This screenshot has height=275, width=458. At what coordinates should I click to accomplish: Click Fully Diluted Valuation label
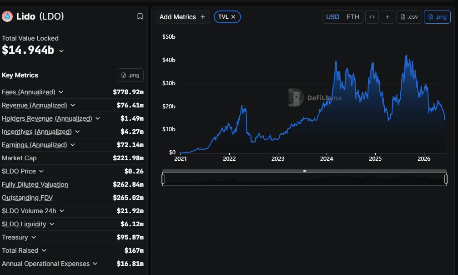click(35, 184)
